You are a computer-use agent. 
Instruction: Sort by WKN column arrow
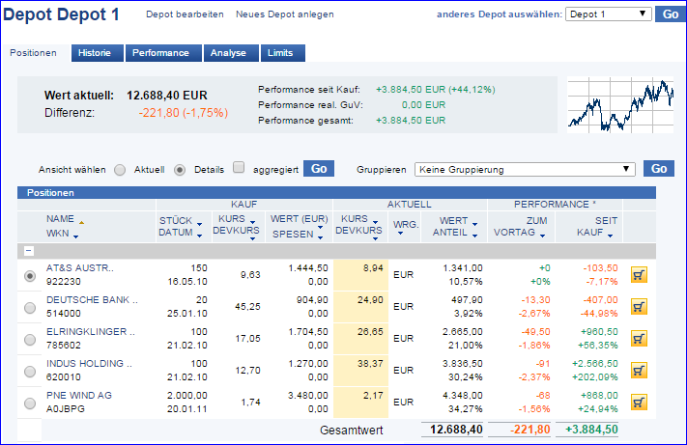(75, 235)
